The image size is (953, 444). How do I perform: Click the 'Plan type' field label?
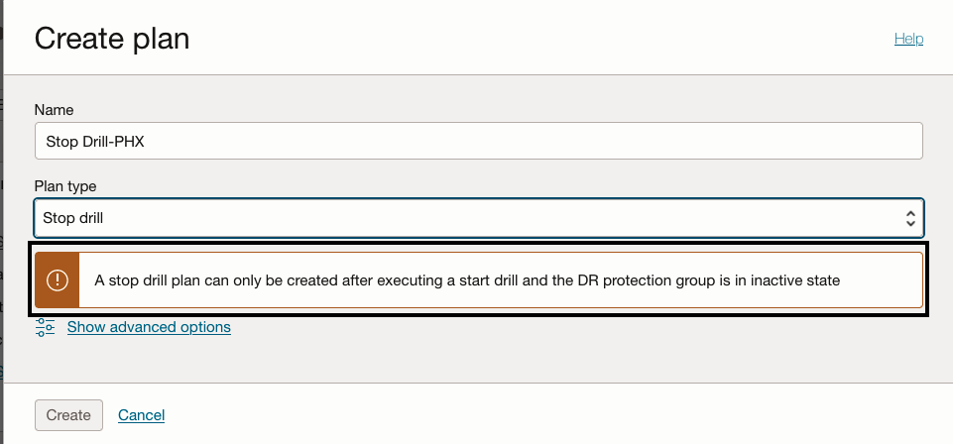tap(65, 186)
